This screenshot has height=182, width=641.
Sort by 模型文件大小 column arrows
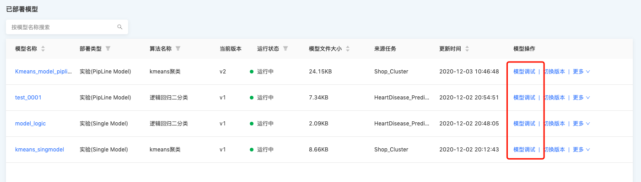pos(348,49)
